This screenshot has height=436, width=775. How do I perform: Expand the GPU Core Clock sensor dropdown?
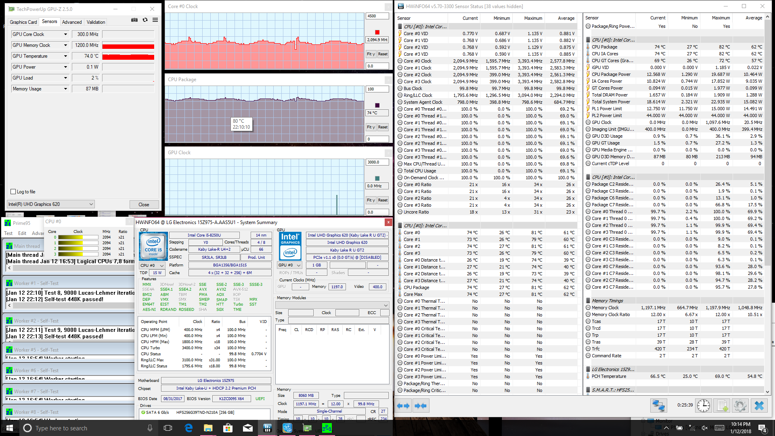65,34
